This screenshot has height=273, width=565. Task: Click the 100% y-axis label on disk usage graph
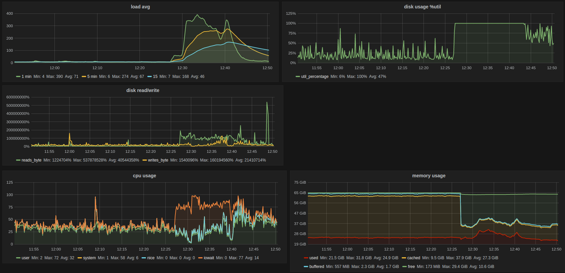(x=291, y=23)
